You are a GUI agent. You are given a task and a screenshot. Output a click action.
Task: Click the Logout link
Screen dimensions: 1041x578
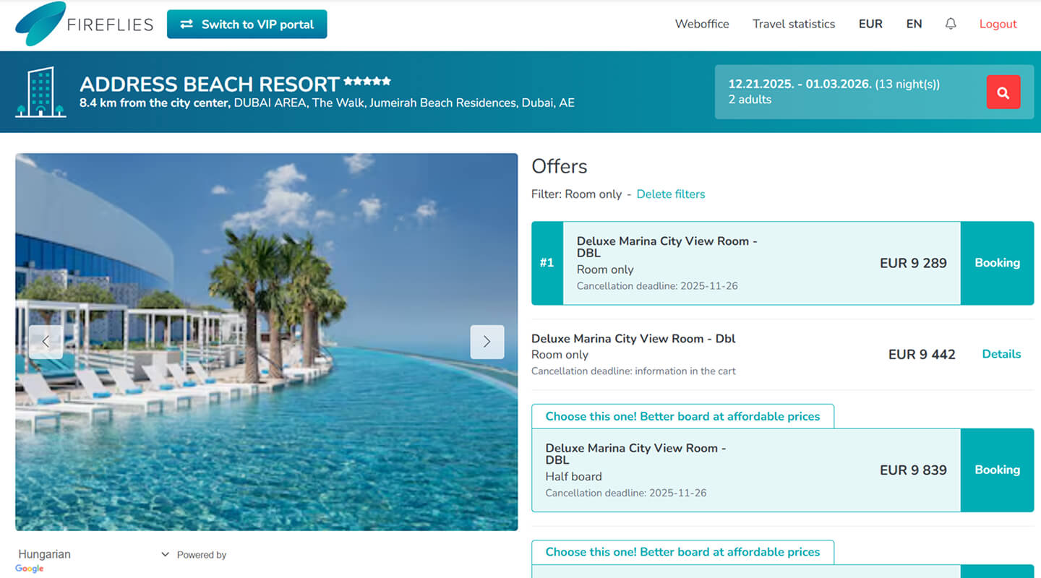(x=998, y=24)
